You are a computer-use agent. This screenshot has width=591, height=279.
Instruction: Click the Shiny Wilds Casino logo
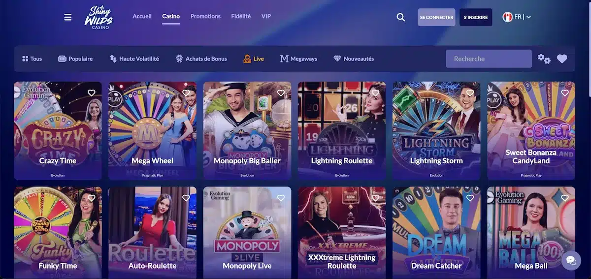[x=98, y=18]
